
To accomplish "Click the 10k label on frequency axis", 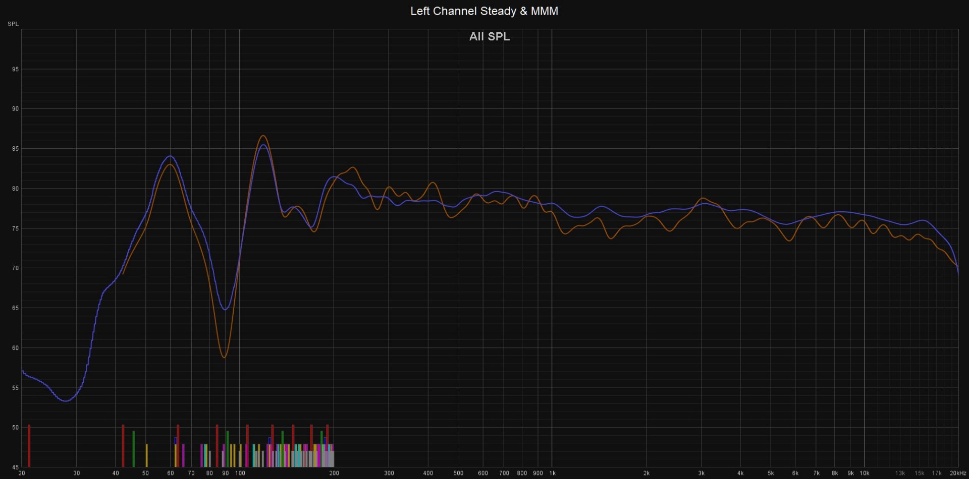I will tap(864, 473).
